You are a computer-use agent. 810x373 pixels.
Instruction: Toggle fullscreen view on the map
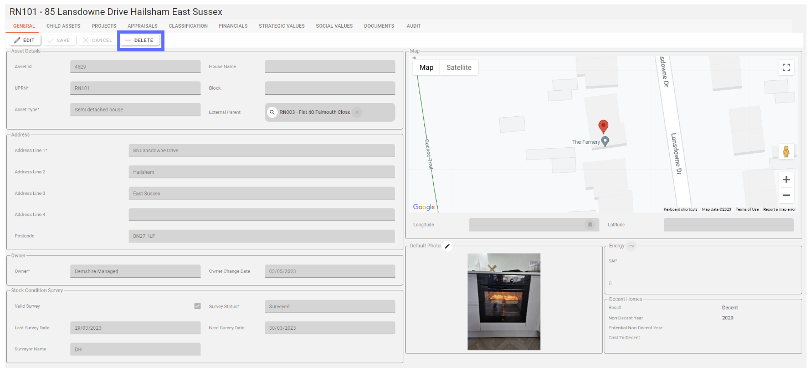[786, 68]
